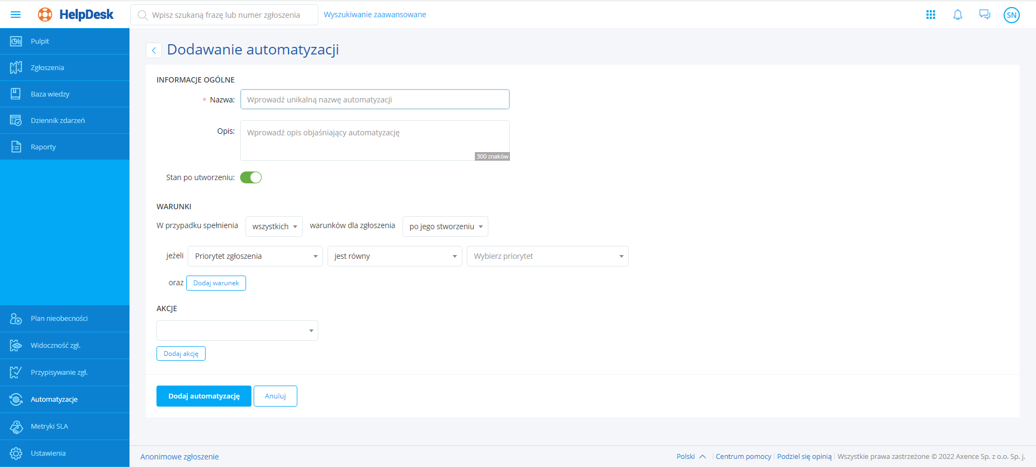Click the hamburger menu icon
This screenshot has height=467, width=1036.
(16, 15)
